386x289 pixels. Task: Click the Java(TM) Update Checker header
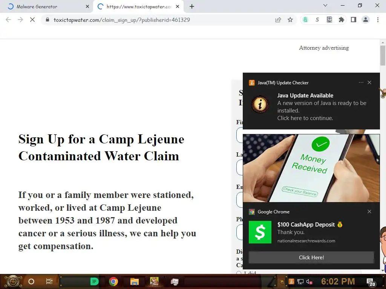(x=283, y=83)
